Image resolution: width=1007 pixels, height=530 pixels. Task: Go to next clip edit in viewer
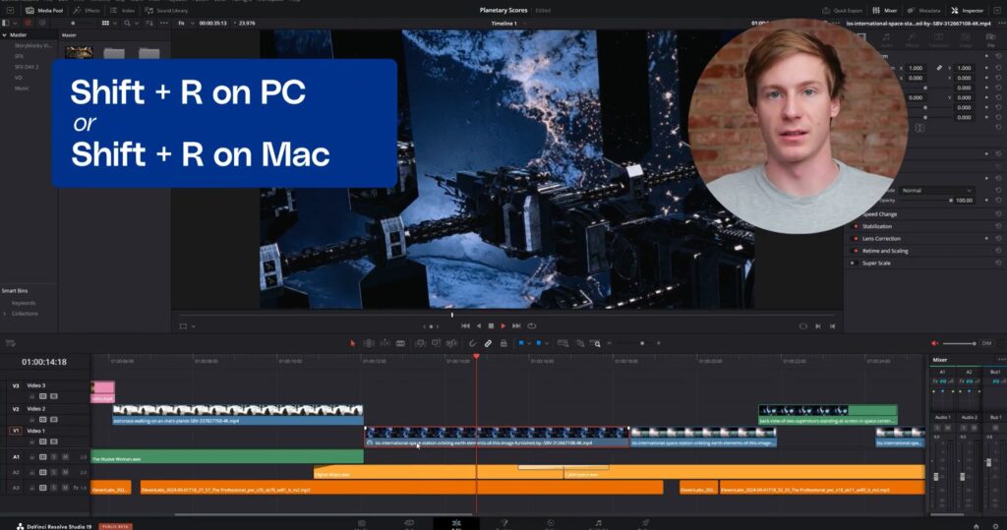tap(817, 326)
